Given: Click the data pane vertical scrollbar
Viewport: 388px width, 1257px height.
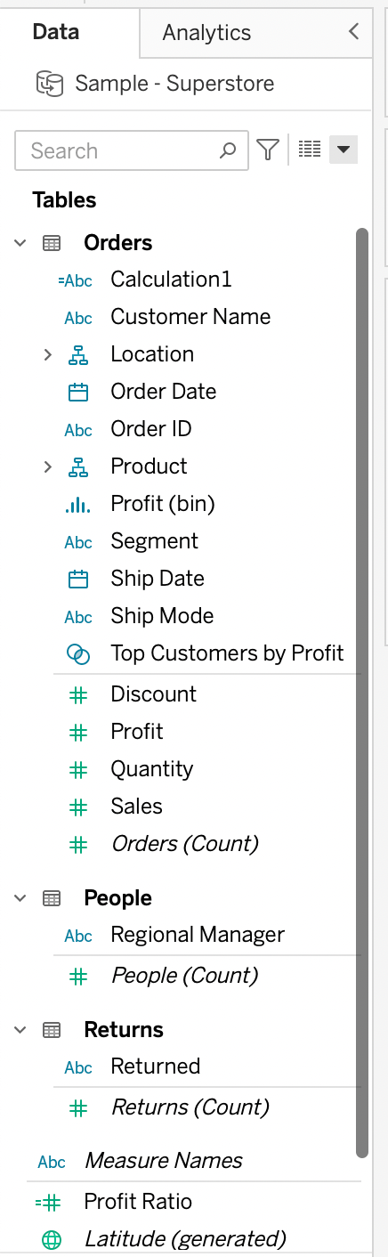Looking at the screenshot, I should coord(361,693).
